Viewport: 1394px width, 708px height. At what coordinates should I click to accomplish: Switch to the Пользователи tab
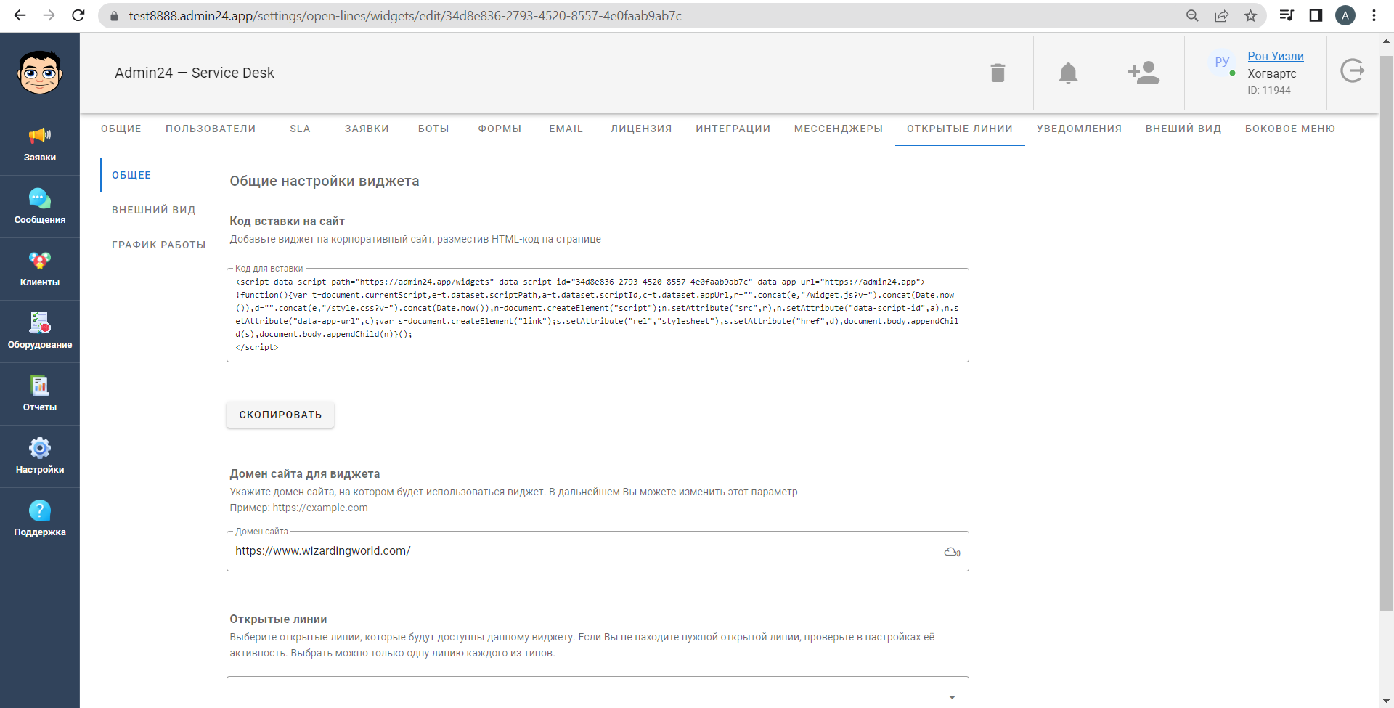211,129
